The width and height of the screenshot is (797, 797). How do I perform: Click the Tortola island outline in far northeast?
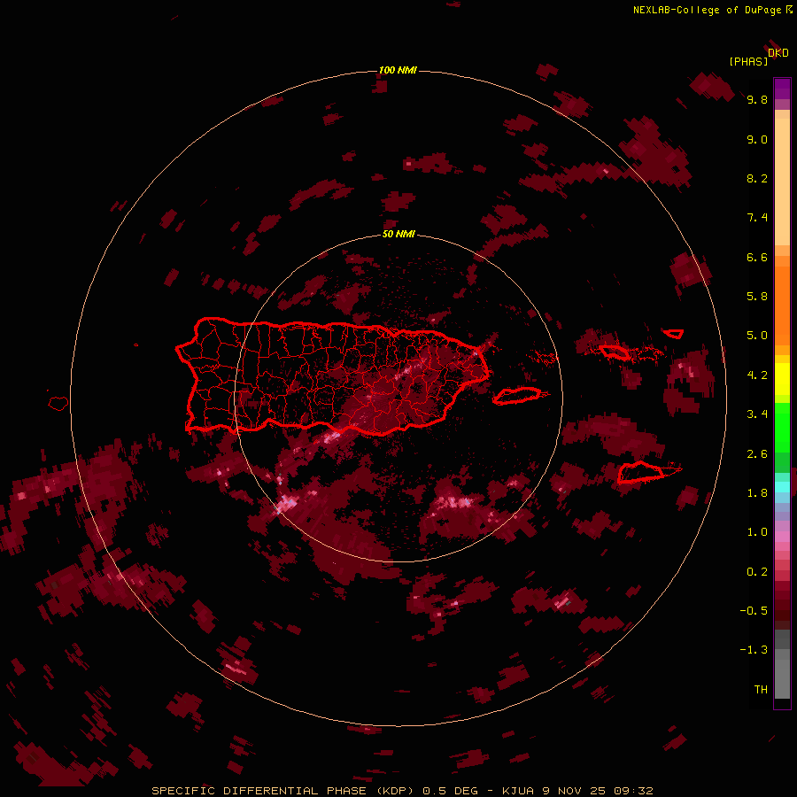673,334
